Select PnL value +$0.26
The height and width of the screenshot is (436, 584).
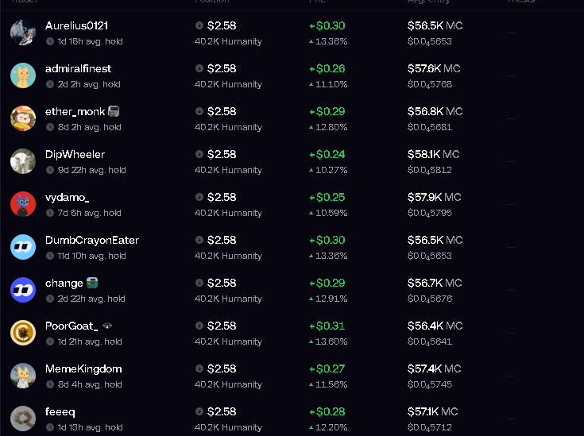[327, 68]
